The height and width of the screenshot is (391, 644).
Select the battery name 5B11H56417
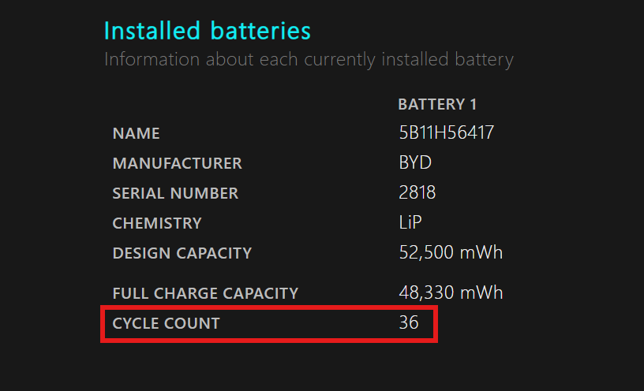click(x=447, y=132)
